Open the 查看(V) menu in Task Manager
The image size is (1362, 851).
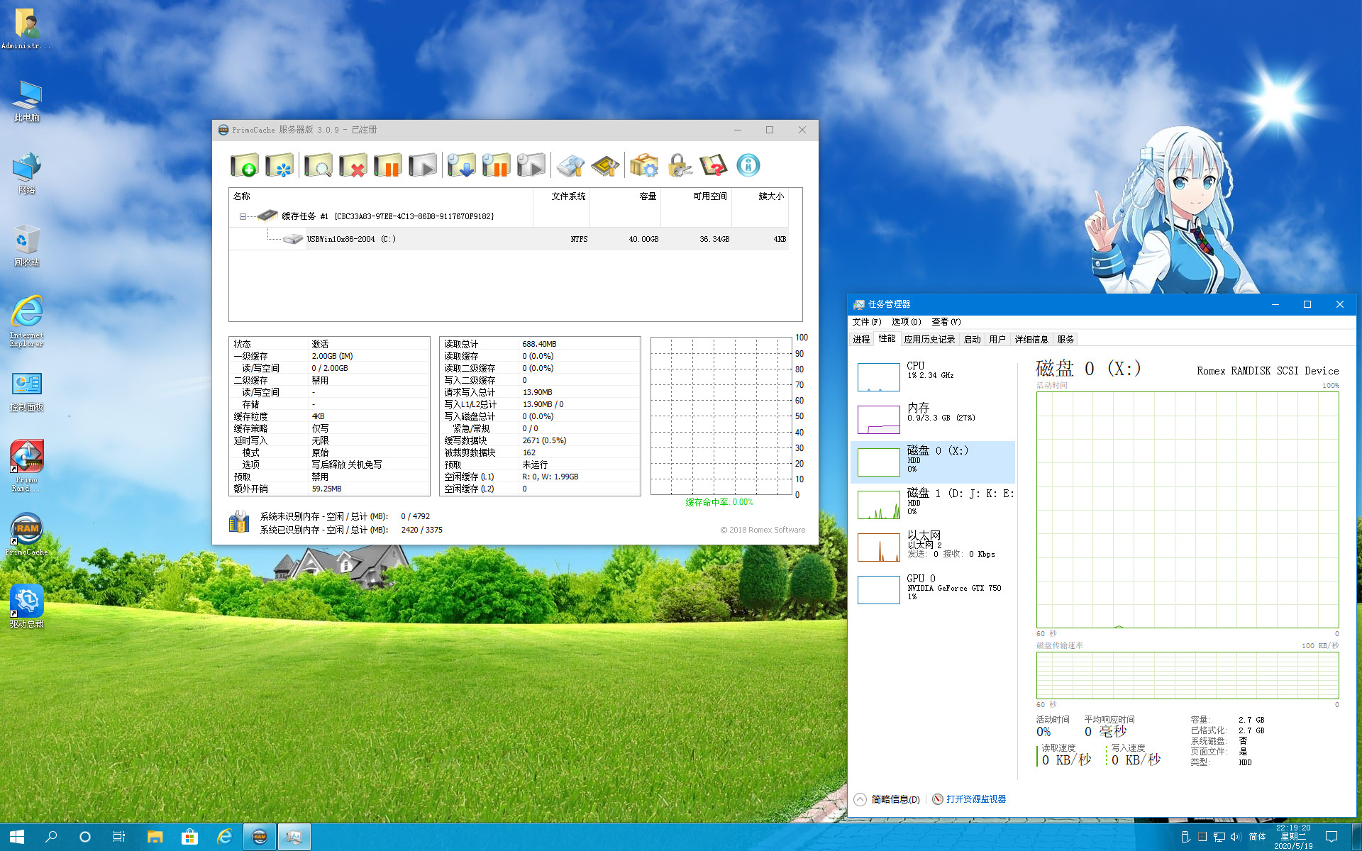(x=946, y=322)
